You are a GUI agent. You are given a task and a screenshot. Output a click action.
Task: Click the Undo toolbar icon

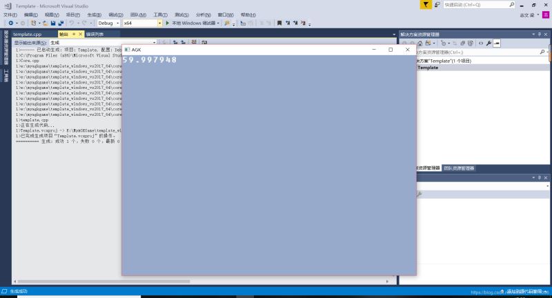click(x=72, y=23)
